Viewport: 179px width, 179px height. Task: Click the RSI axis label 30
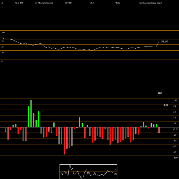3,53
